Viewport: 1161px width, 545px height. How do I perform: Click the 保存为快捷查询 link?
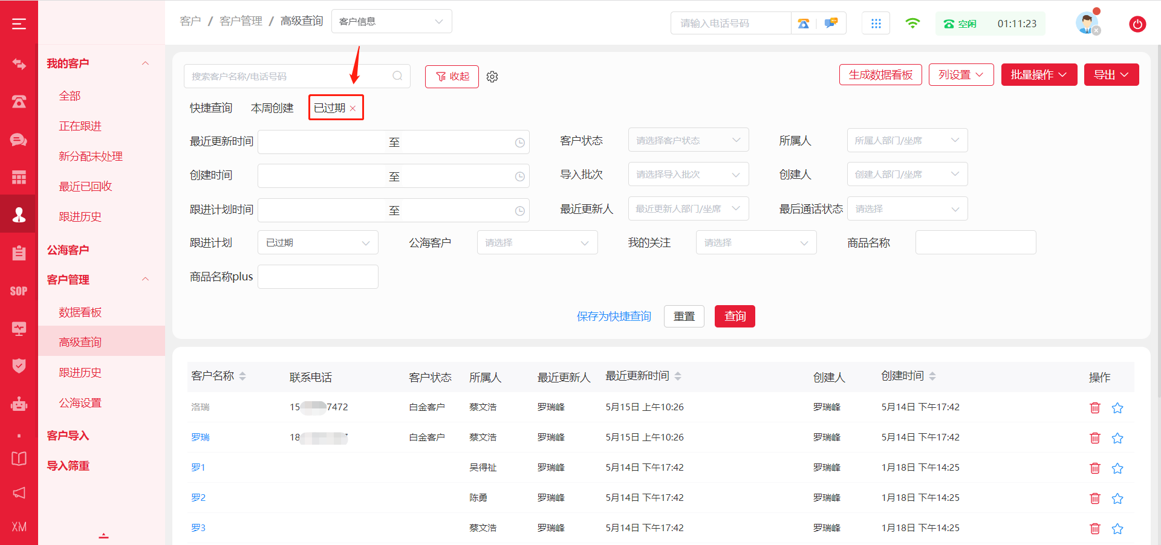pyautogui.click(x=614, y=317)
